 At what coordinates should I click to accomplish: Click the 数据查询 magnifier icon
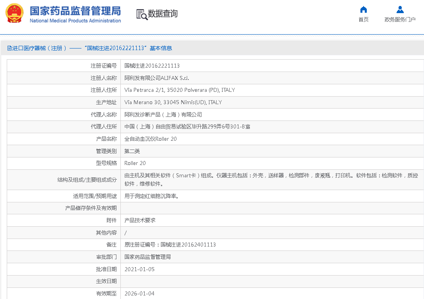141,14
